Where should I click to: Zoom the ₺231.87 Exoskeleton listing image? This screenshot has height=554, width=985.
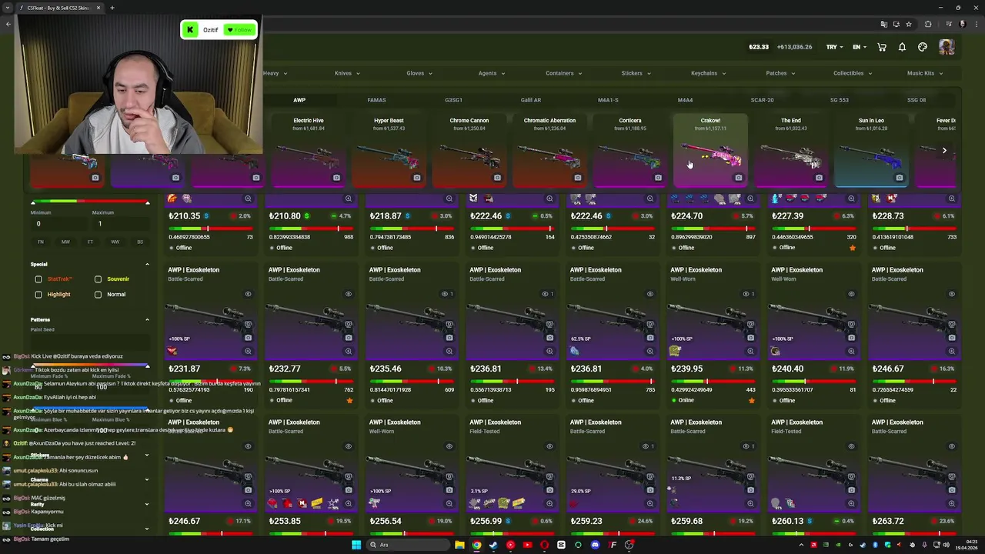pyautogui.click(x=248, y=351)
